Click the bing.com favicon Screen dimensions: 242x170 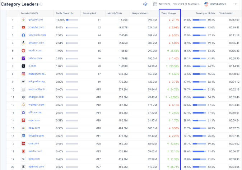(23, 159)
